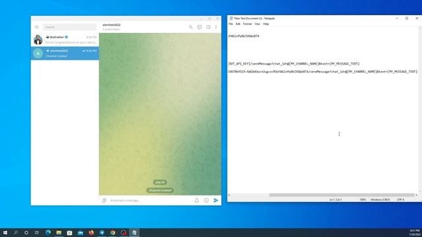
Task: Click the attach file paperclip icon
Action: point(104,200)
